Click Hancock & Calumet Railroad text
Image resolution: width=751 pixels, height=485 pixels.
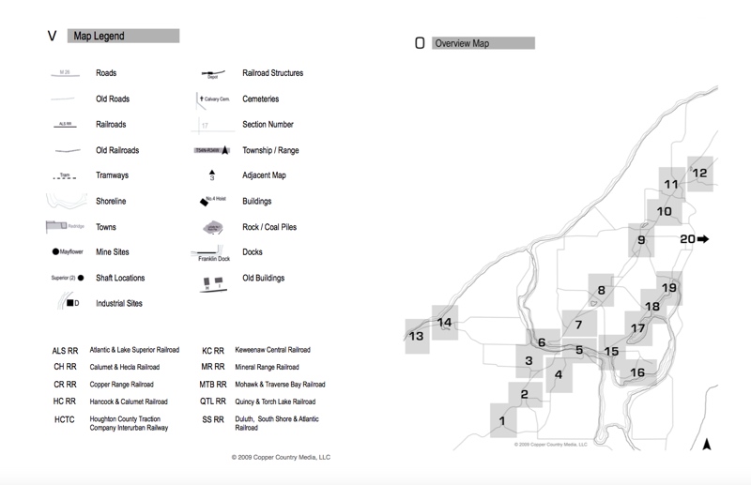click(129, 402)
